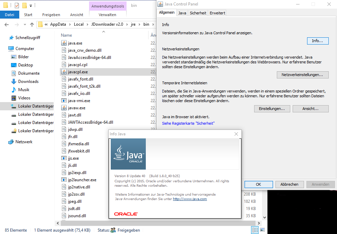
Task: Click the Dokumente icon in sidebar
Action: tap(14, 73)
